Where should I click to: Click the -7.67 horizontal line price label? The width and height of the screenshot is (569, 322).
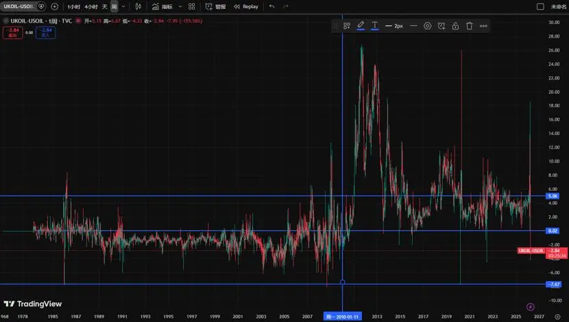tap(553, 284)
